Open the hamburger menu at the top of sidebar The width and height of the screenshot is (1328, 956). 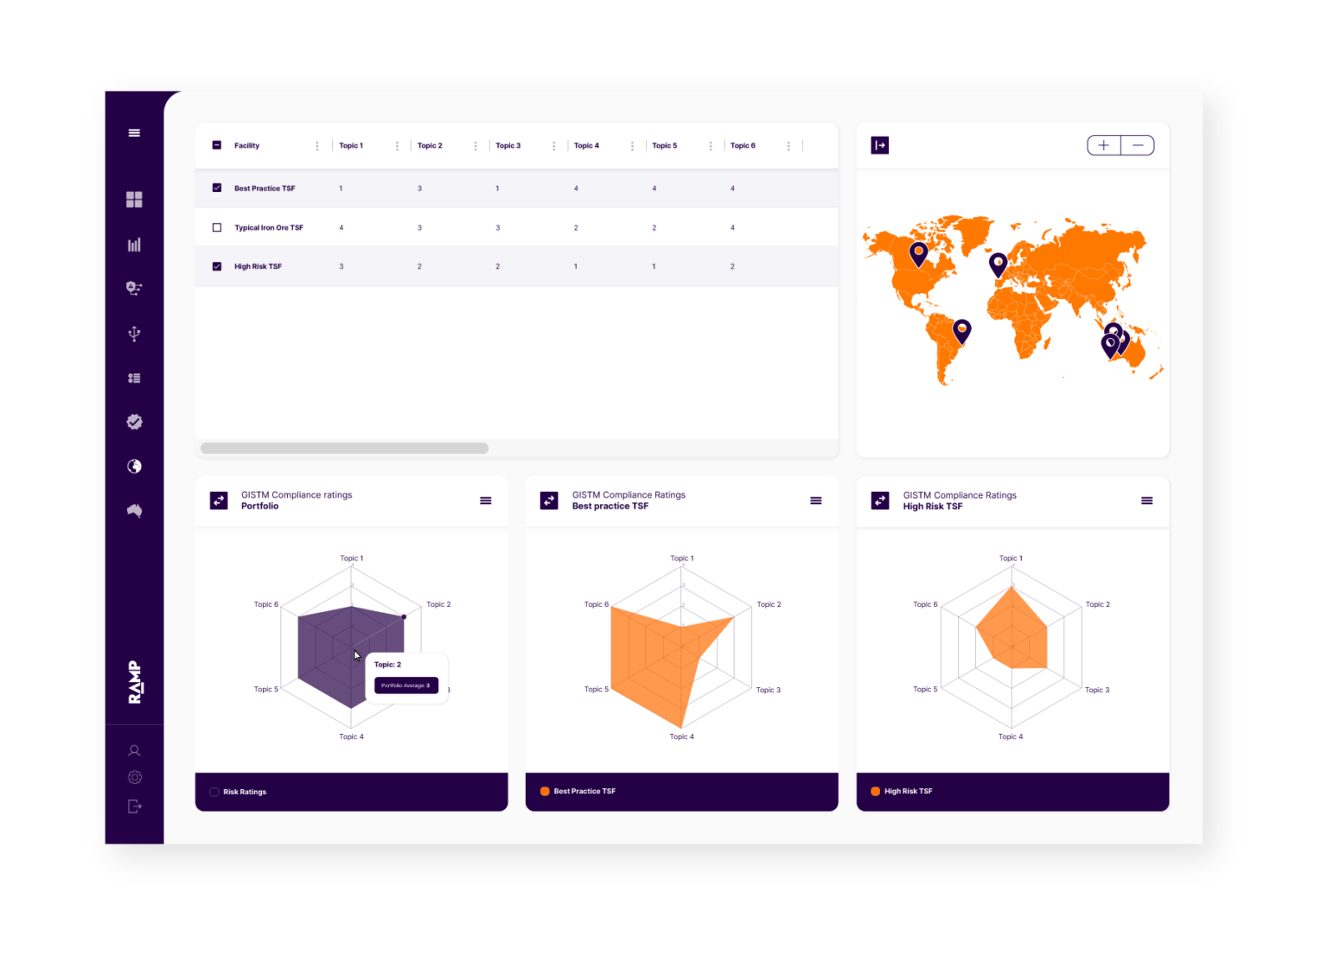[134, 132]
